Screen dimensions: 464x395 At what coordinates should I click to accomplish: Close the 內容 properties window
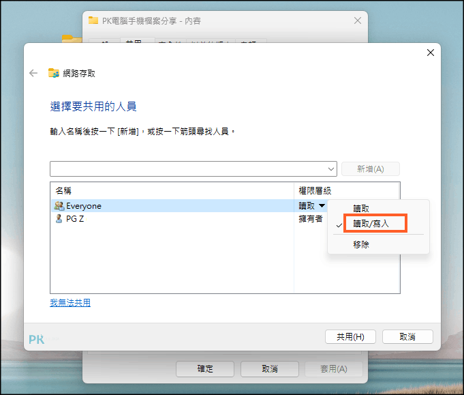click(x=358, y=20)
